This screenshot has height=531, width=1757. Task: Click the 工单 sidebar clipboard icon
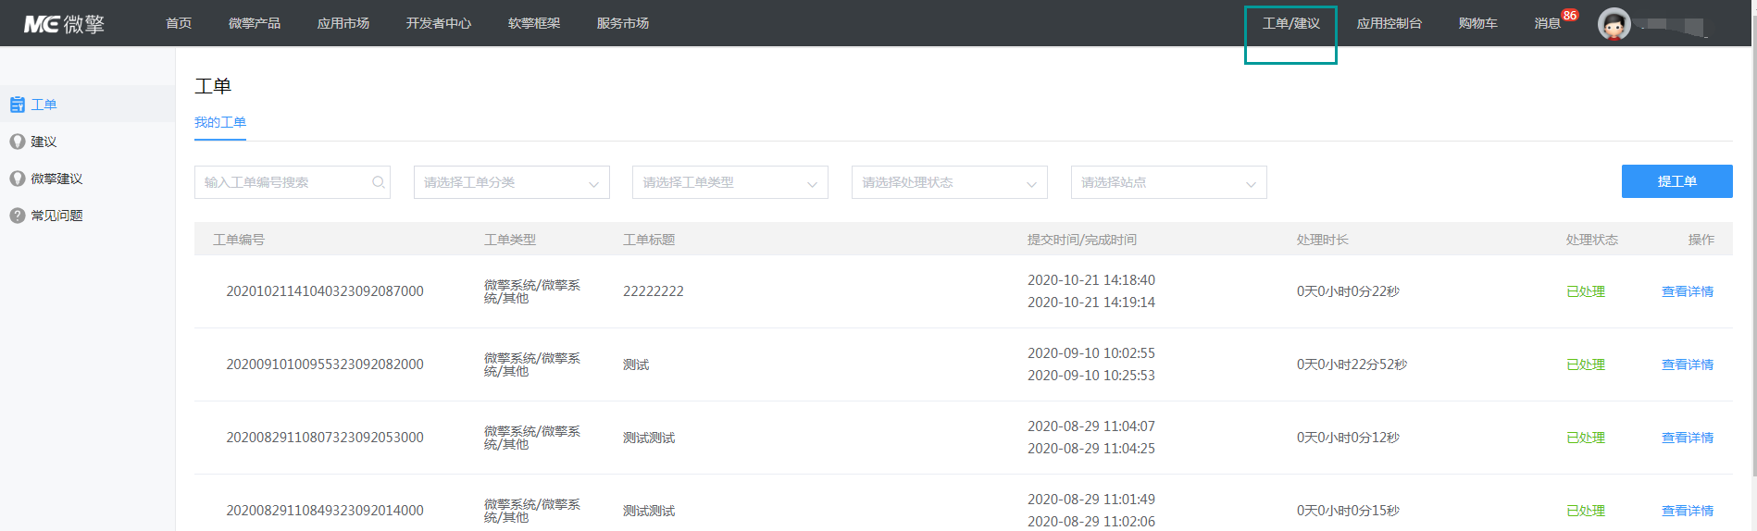[x=18, y=105]
